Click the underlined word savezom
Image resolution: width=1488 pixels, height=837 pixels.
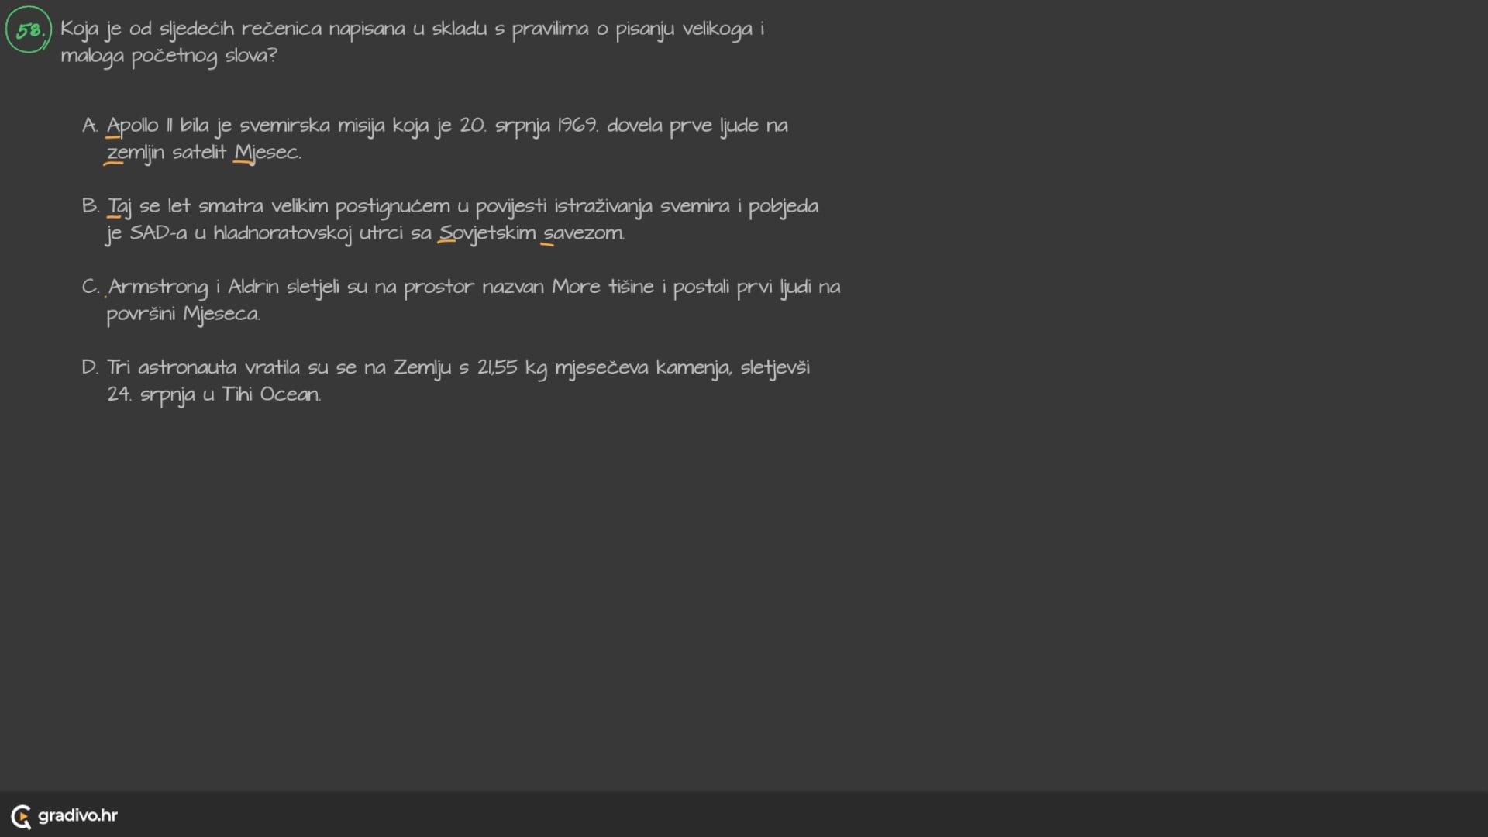[583, 233]
